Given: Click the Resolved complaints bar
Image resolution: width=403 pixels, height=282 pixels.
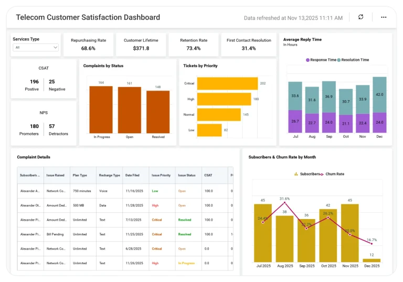Looking at the screenshot, I should click(158, 112).
